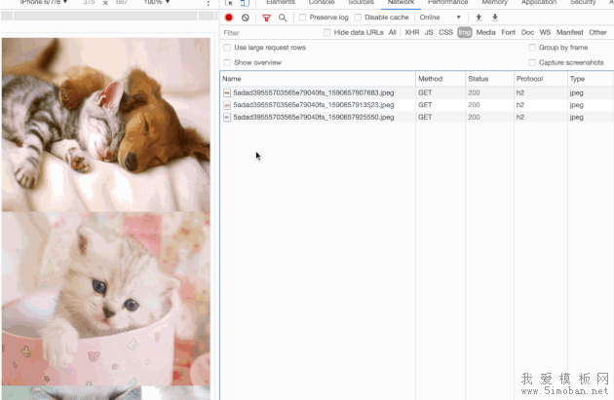Screen dimensions: 614x400
Task: Switch to the Performance tab
Action: click(x=447, y=3)
